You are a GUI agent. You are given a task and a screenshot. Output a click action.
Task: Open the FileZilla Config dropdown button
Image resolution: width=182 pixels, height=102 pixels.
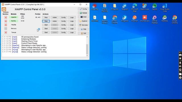click(63, 25)
